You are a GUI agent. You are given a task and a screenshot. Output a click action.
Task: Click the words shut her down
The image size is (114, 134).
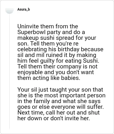tap(58, 115)
